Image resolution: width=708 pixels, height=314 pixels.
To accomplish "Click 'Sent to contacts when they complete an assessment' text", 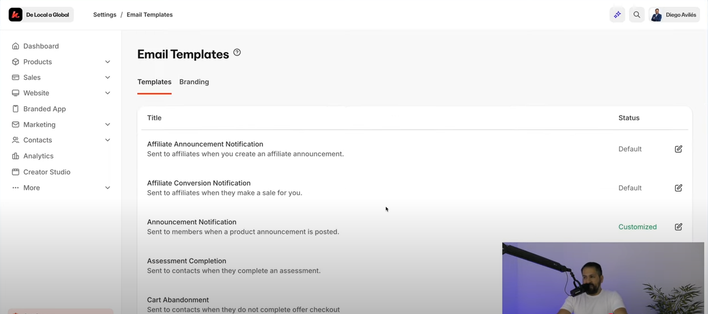I will [x=234, y=271].
